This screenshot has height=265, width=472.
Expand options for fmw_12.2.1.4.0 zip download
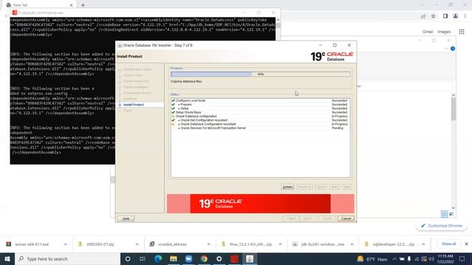tap(280, 244)
